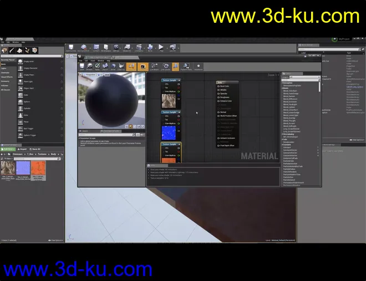Click the Save icon in material editor toolbar
This screenshot has width=366, height=281.
tap(82, 67)
